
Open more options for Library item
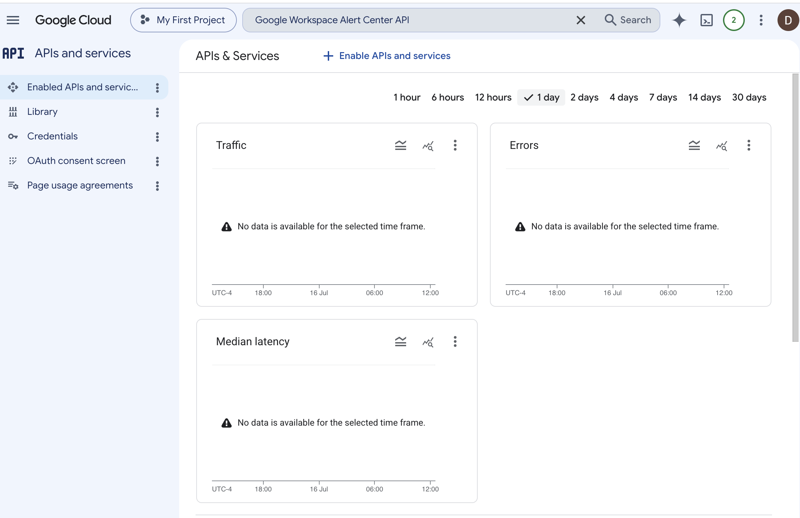pyautogui.click(x=157, y=112)
